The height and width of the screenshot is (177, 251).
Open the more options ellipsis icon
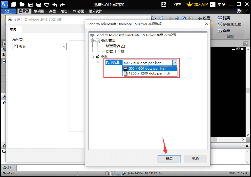pos(213,4)
